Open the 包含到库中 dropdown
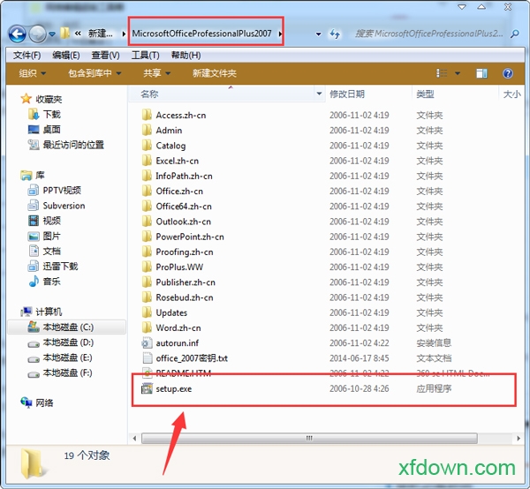 [95, 73]
